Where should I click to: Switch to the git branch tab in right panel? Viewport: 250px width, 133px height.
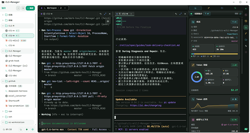coord(209,8)
